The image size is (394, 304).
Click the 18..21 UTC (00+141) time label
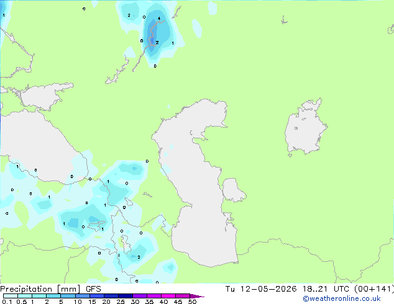tap(348, 289)
